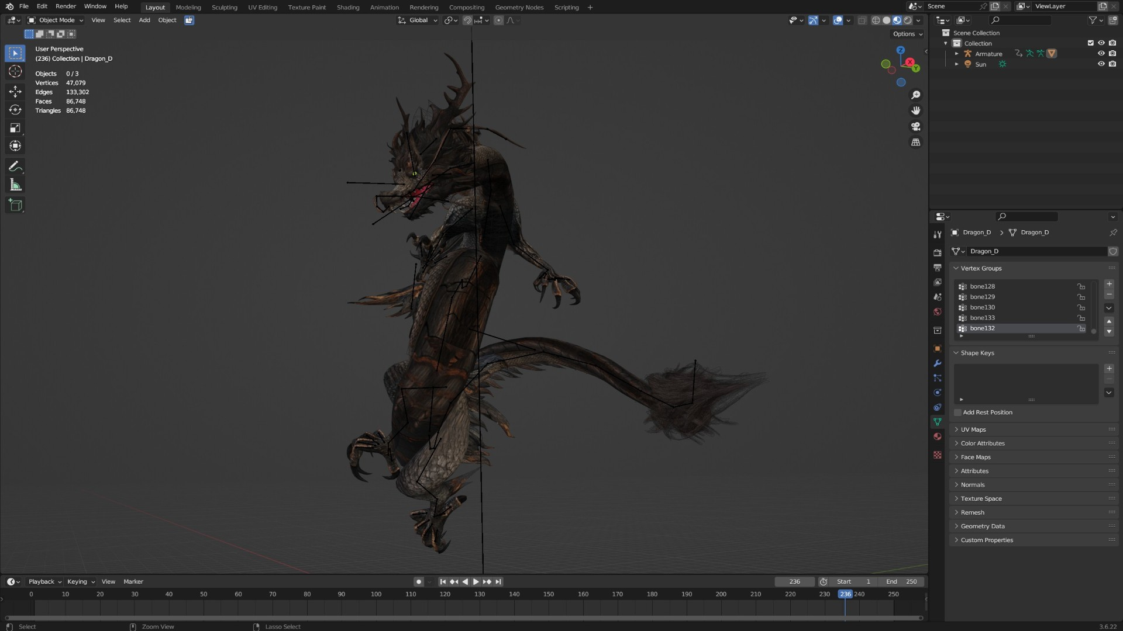The image size is (1123, 631).
Task: Switch to the Shading workspace tab
Action: [x=348, y=7]
